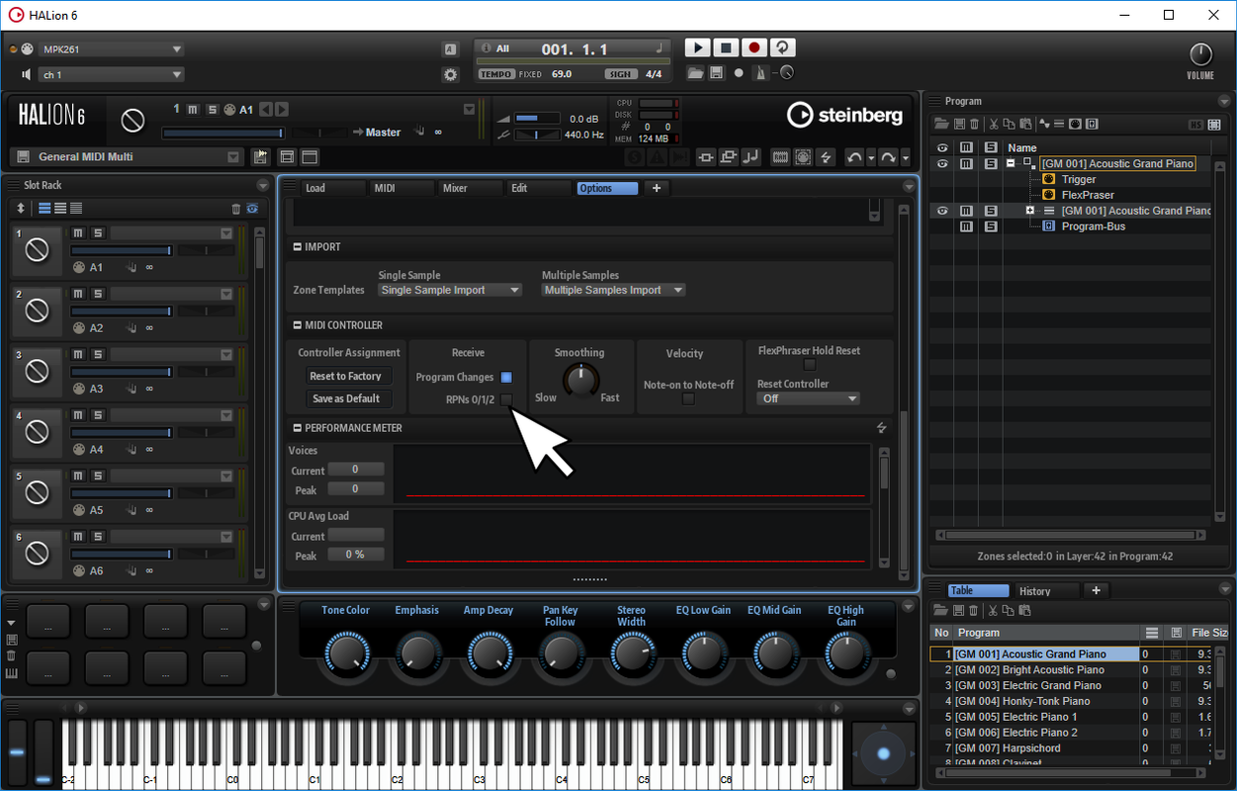Hide the top Acoustic Grand Piano program via its eye
1237x791 pixels.
click(x=942, y=163)
